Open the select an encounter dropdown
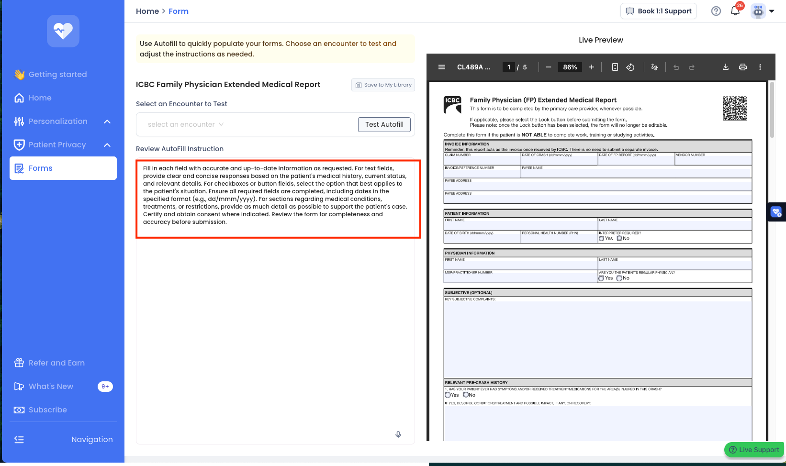 coord(186,124)
